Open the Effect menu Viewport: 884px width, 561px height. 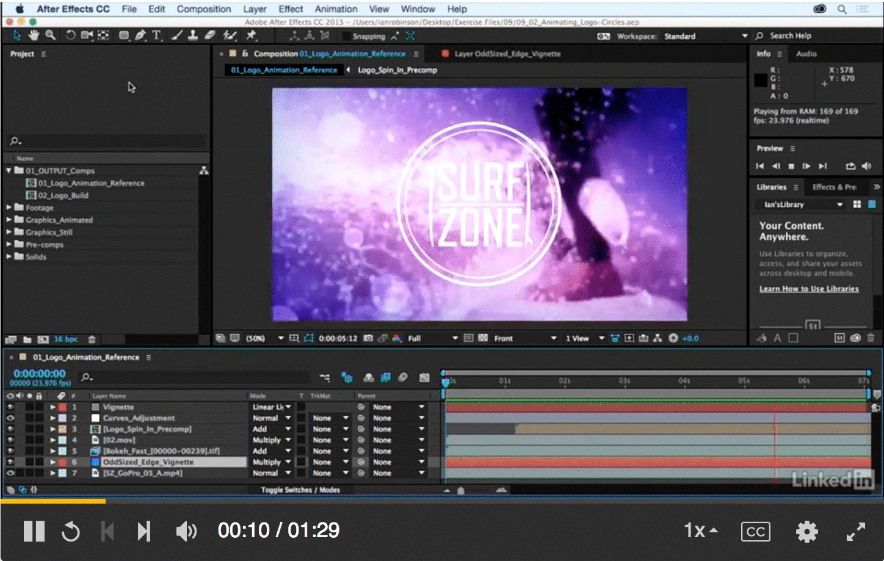click(291, 9)
